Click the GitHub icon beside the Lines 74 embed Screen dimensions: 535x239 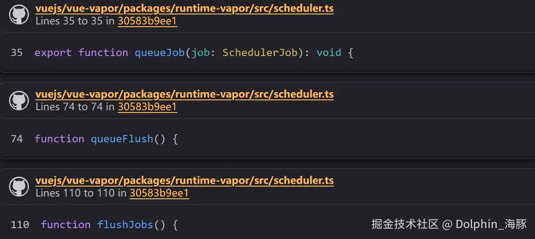[19, 100]
